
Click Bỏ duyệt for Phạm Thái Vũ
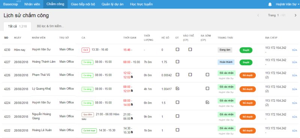(x=247, y=75)
